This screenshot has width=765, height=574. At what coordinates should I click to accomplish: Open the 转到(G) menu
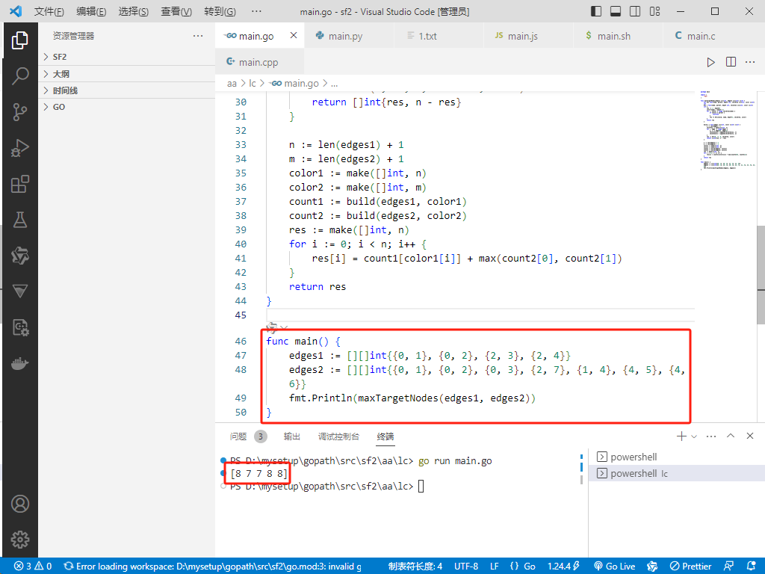220,11
